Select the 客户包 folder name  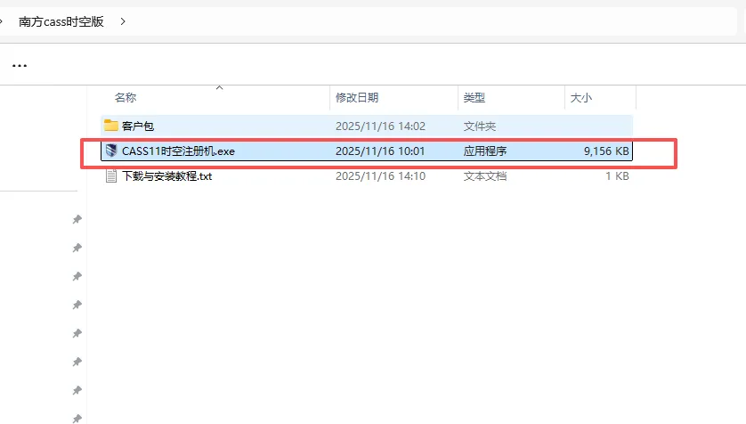138,126
